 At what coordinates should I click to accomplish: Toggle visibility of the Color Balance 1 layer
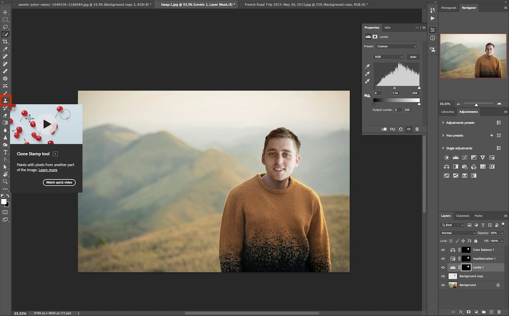[x=443, y=249]
